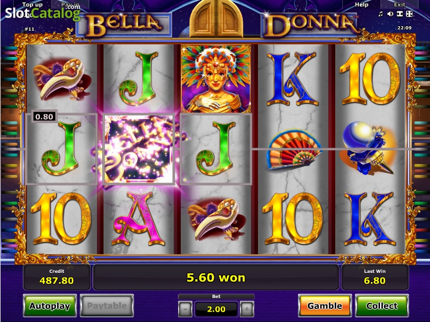Click the pink A card symbol

[139, 219]
